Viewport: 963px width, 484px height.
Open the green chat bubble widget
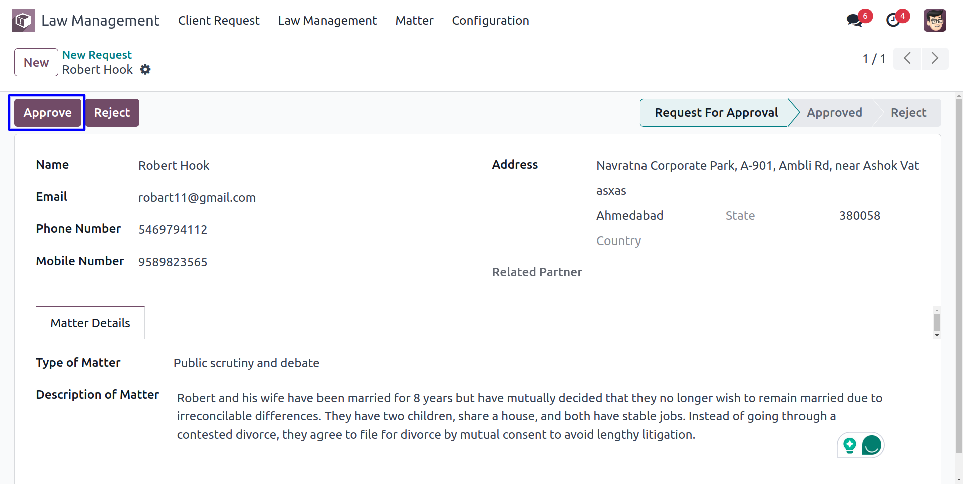tap(872, 445)
